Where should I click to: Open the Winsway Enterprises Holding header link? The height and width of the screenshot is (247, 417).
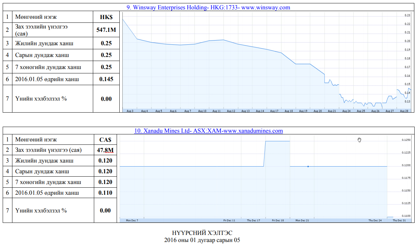click(208, 7)
